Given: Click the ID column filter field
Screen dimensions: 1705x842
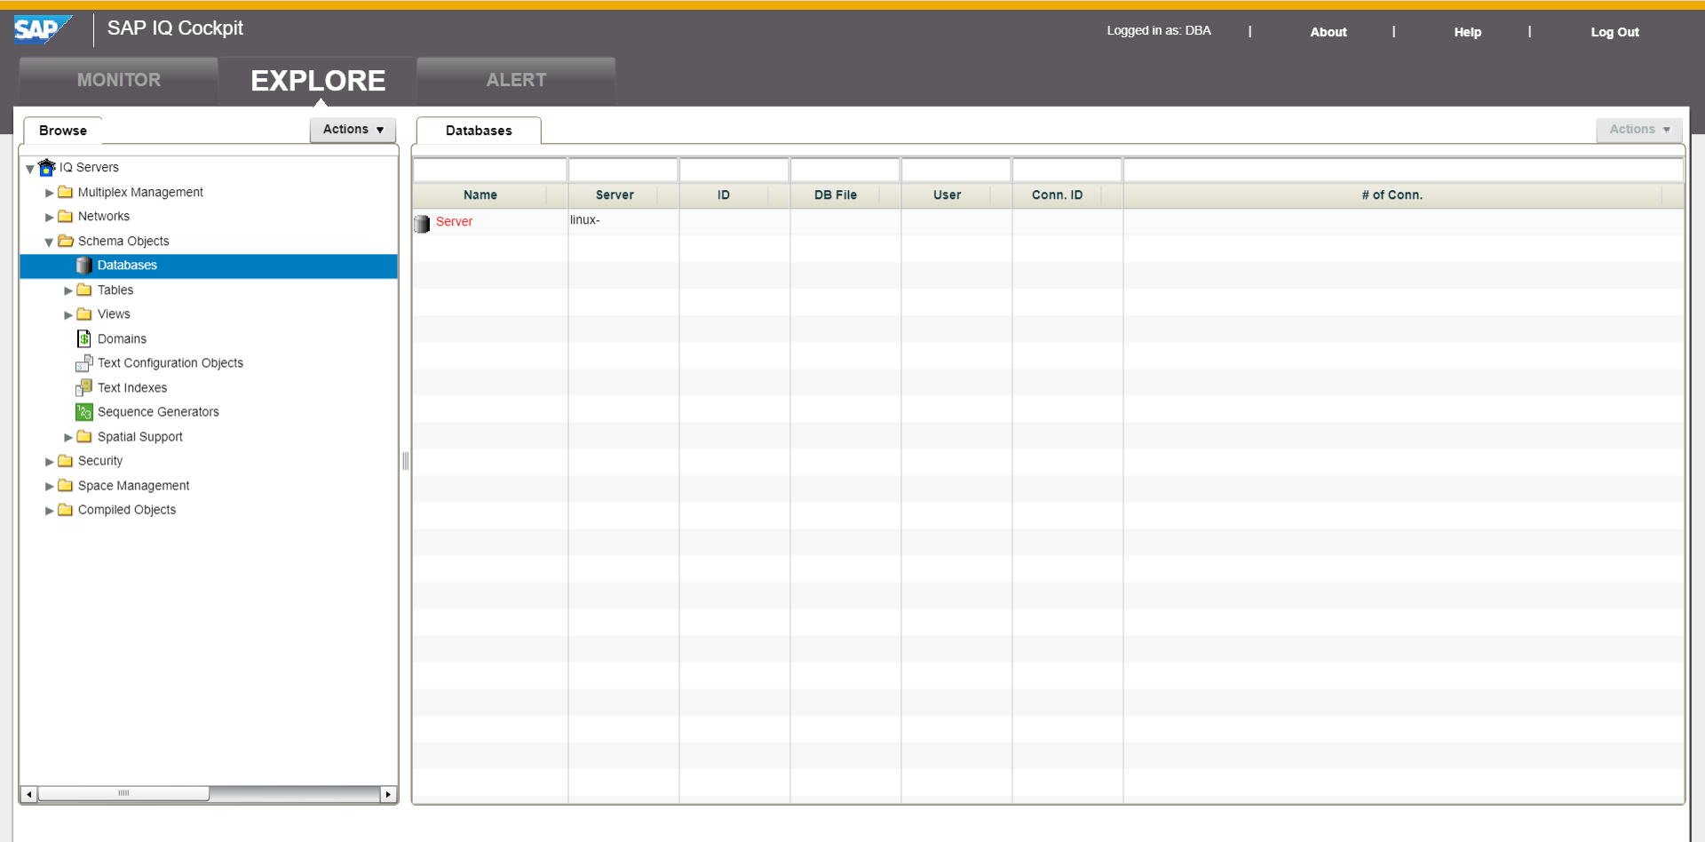Looking at the screenshot, I should tap(734, 170).
